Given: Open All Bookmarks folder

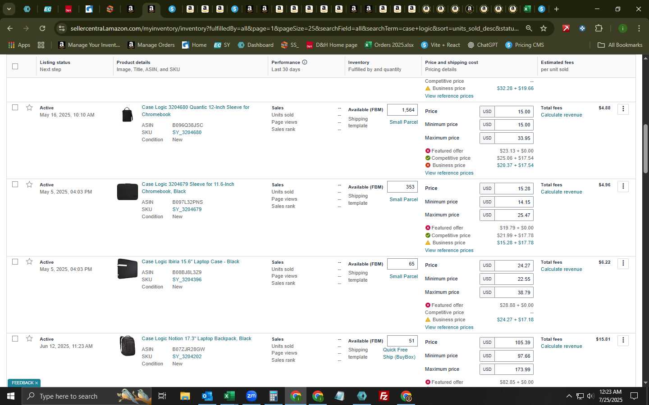Looking at the screenshot, I should tap(620, 45).
